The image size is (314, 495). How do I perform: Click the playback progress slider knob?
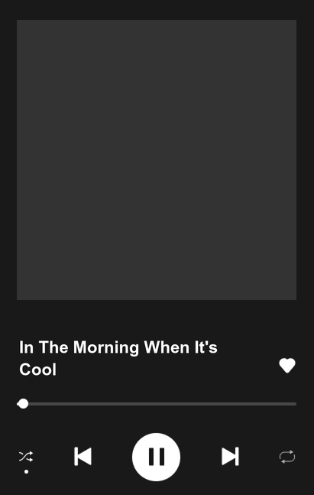point(23,404)
